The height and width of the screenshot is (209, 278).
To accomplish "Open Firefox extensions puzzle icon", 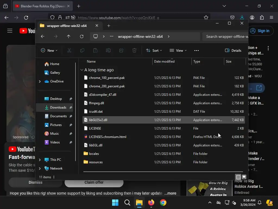I will pyautogui.click(x=262, y=17).
